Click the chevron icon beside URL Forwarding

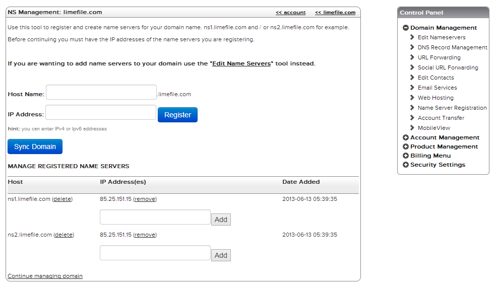(412, 57)
